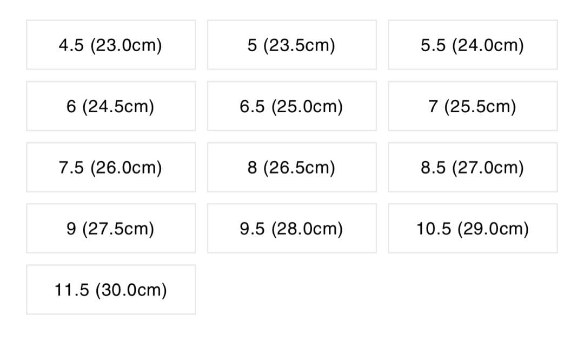Screen dimensions: 584x343
Task: Pick the 26.5cm size option
Action: (x=291, y=168)
